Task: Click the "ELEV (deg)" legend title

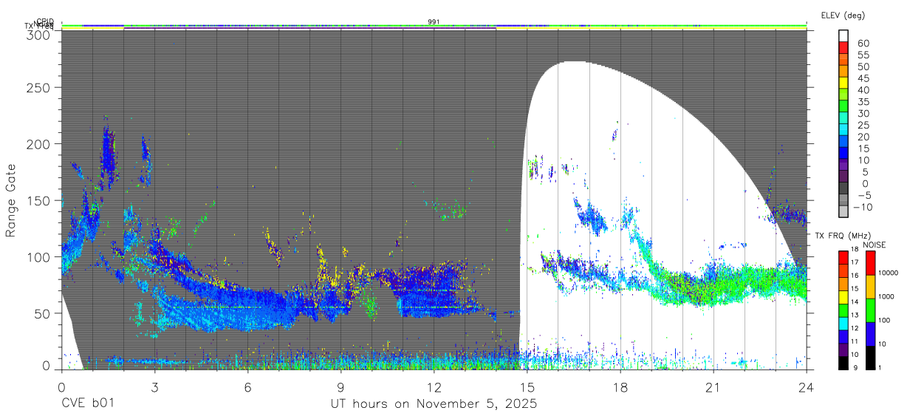Action: click(842, 15)
